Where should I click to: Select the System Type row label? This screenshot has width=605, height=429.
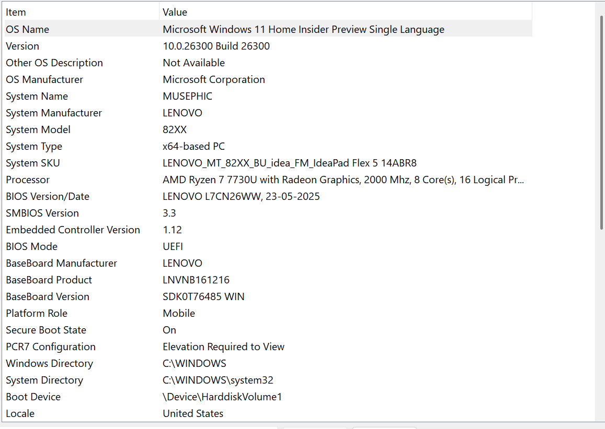[34, 146]
